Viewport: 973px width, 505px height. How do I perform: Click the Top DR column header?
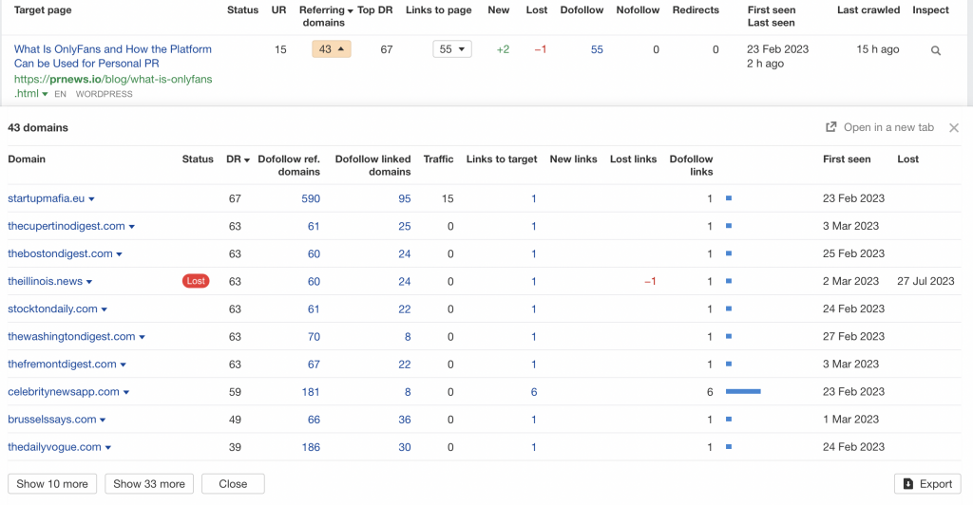coord(375,9)
